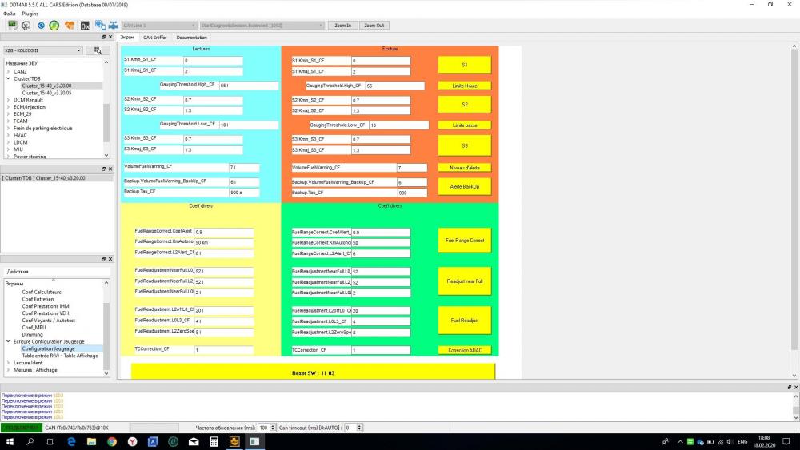Open Windows Start menu

pos(10,441)
